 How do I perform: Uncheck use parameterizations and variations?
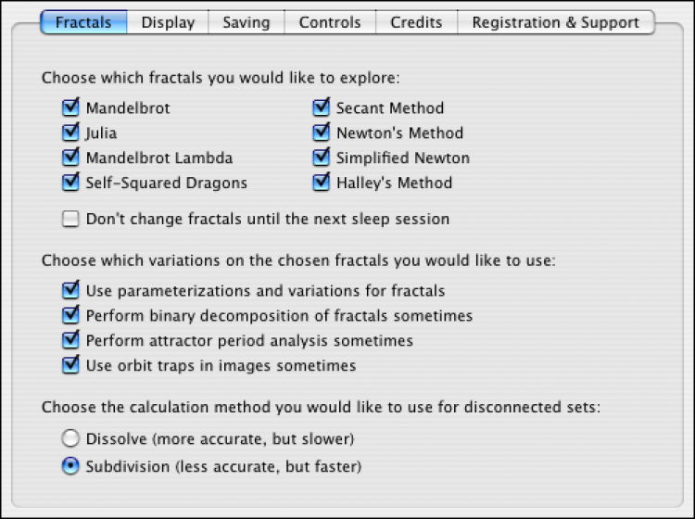pyautogui.click(x=71, y=291)
